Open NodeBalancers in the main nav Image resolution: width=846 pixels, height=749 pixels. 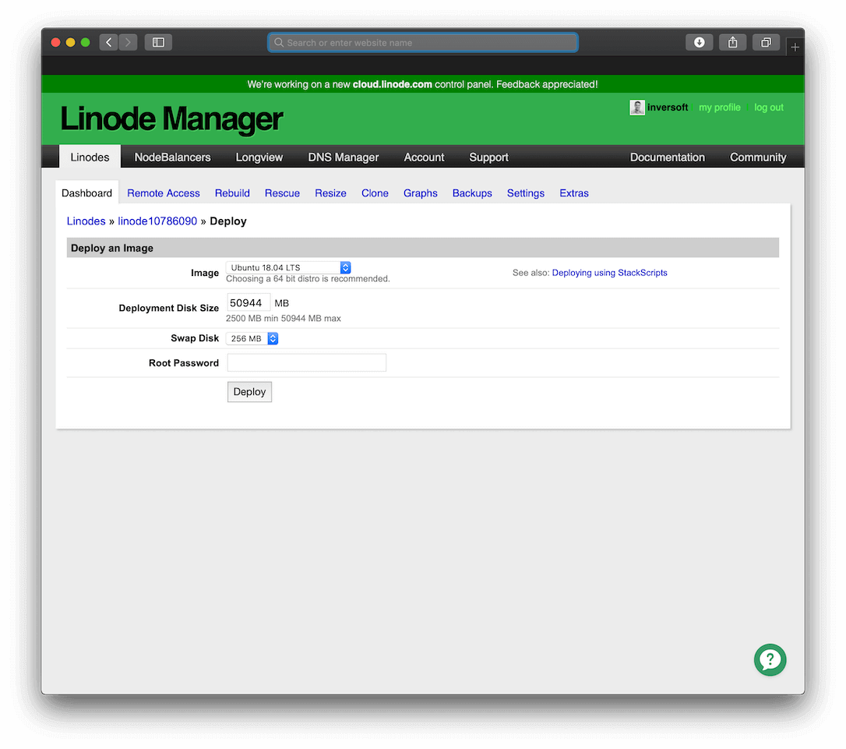[x=173, y=157]
